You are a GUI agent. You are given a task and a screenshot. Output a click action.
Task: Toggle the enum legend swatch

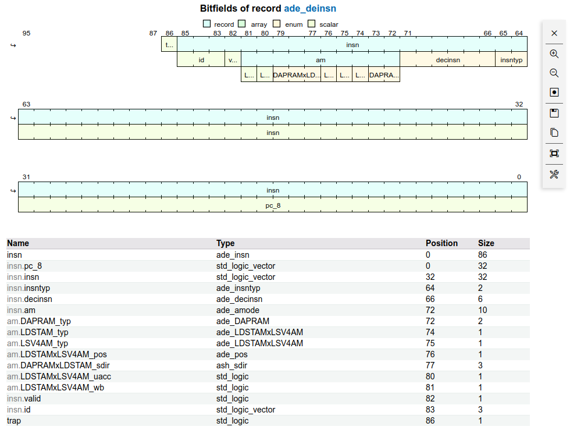point(276,24)
